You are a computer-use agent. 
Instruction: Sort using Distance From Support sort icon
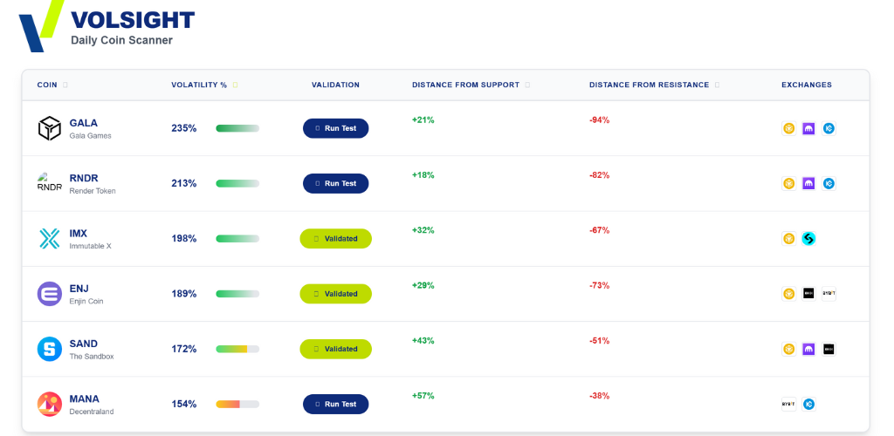pos(528,85)
